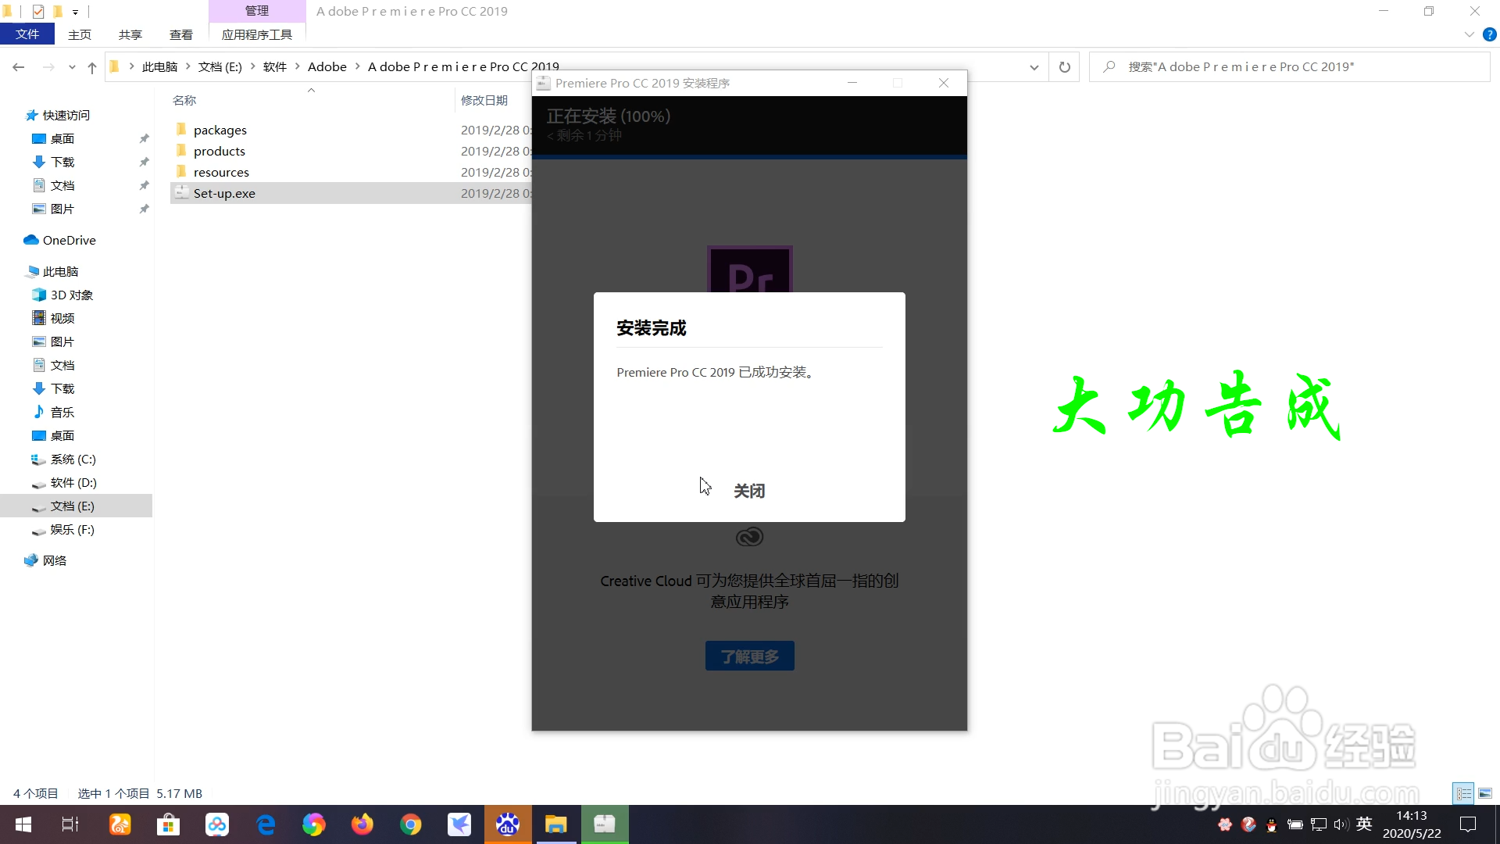Open the volume icon in system tray

[x=1341, y=824]
